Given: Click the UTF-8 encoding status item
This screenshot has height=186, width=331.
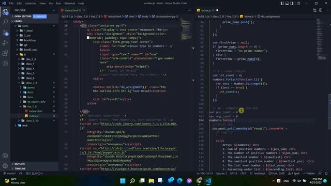Looking at the screenshot, I should point(233,174).
